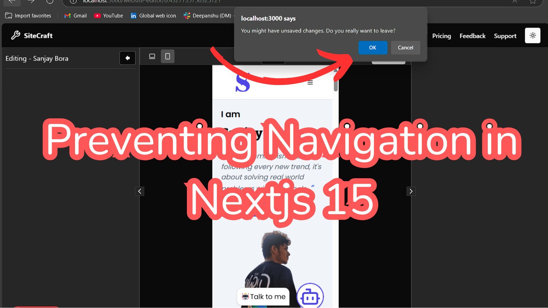Click the SiteCraft wrench logo icon

tap(16, 35)
